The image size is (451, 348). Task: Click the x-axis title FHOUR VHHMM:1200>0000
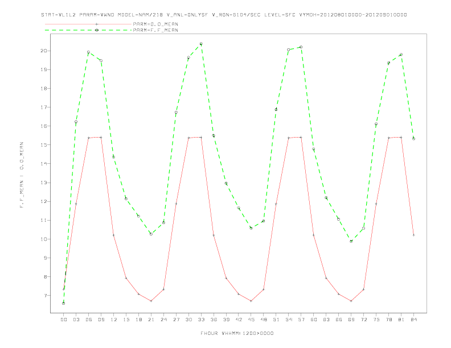click(237, 333)
